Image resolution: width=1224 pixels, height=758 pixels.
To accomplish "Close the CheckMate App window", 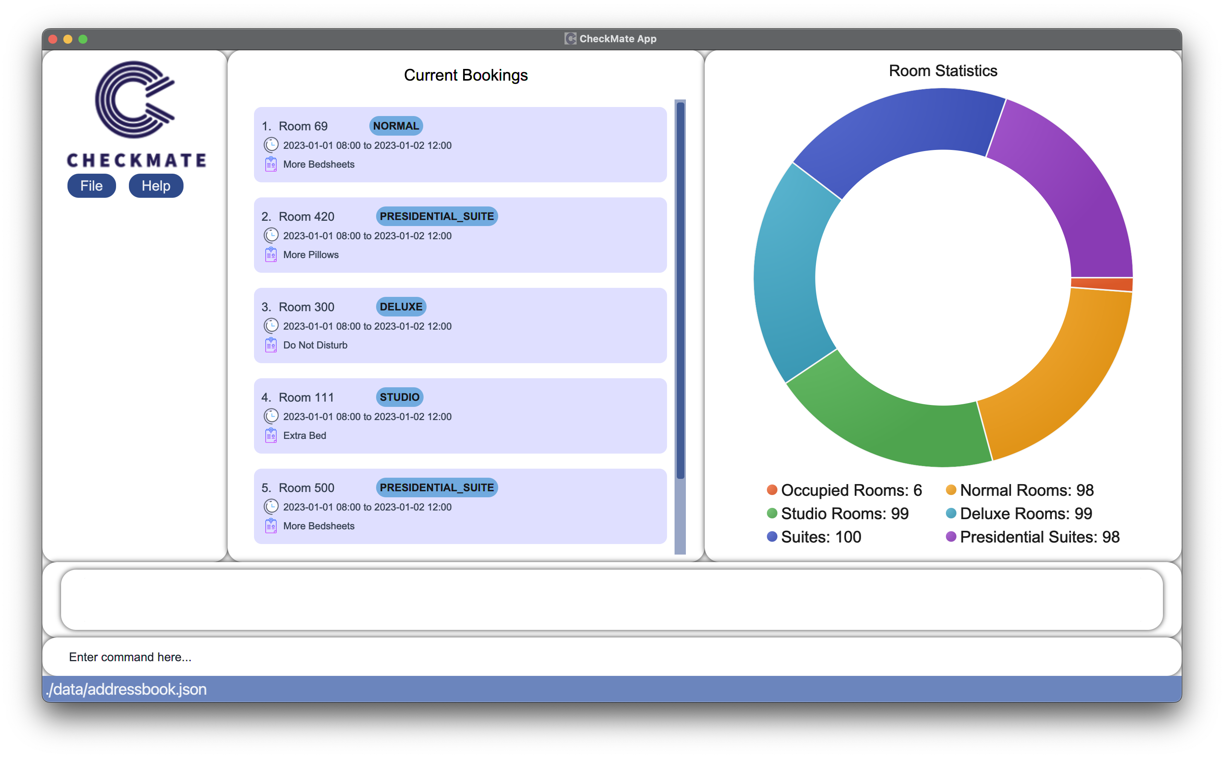I will [x=53, y=39].
